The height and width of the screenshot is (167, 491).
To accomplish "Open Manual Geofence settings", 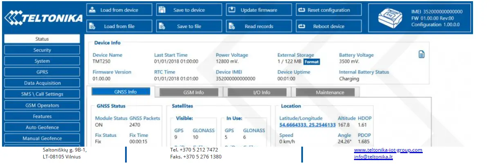I will 42,138.
